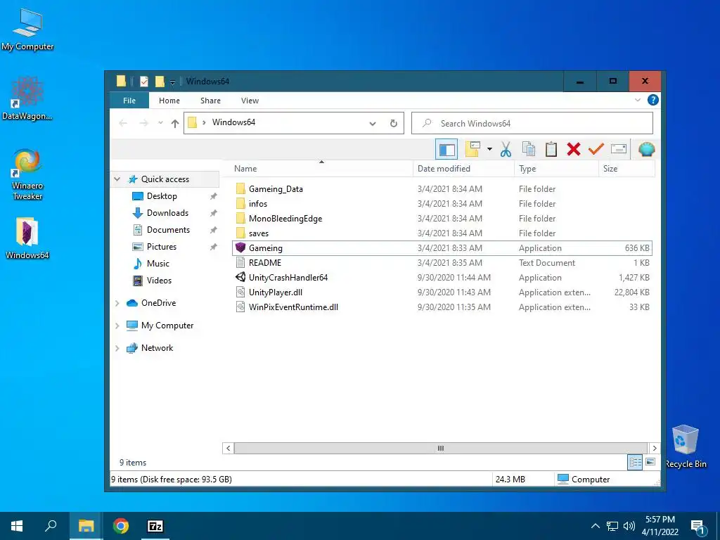Viewport: 720px width, 540px height.
Task: Open the Winaero Tweaker desktop shortcut
Action: point(27,174)
